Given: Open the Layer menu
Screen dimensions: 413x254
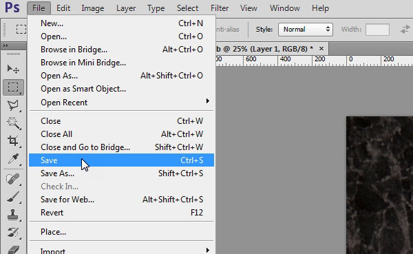Looking at the screenshot, I should [126, 8].
